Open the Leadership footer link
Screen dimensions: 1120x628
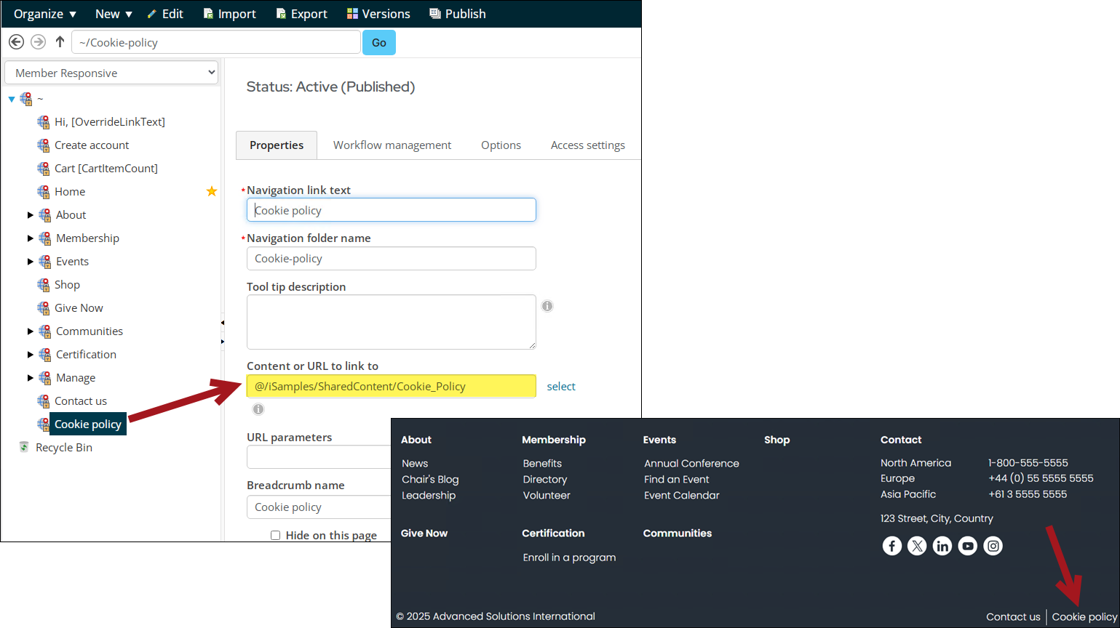tap(429, 496)
